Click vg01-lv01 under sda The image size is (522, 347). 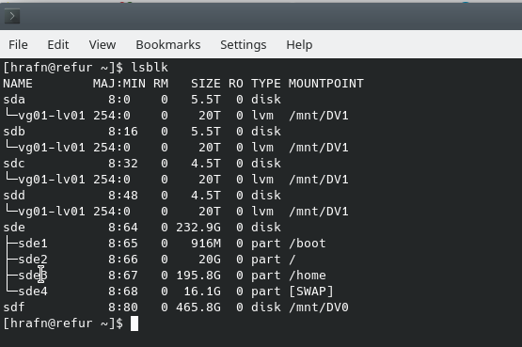point(52,116)
